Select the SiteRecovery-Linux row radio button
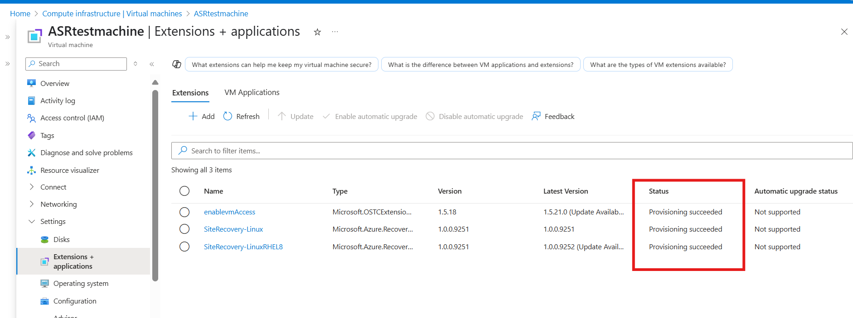 pos(184,229)
